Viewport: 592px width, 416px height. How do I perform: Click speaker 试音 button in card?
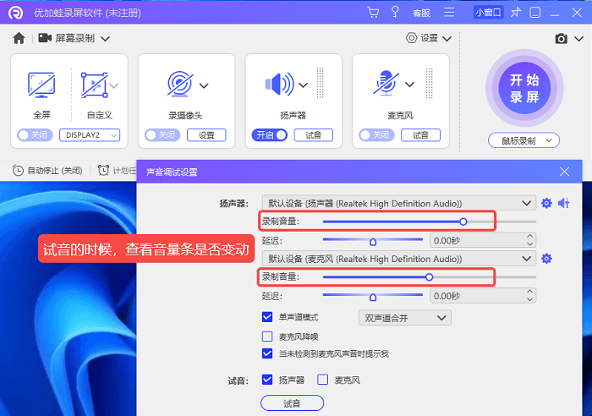click(x=314, y=134)
